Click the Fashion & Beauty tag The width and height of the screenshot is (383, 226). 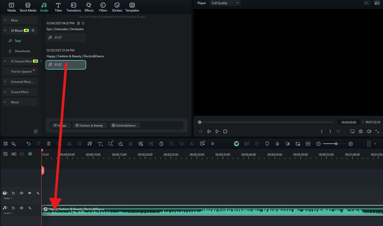click(90, 126)
